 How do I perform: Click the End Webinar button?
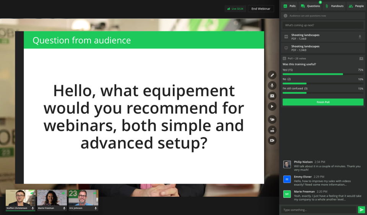point(261,9)
